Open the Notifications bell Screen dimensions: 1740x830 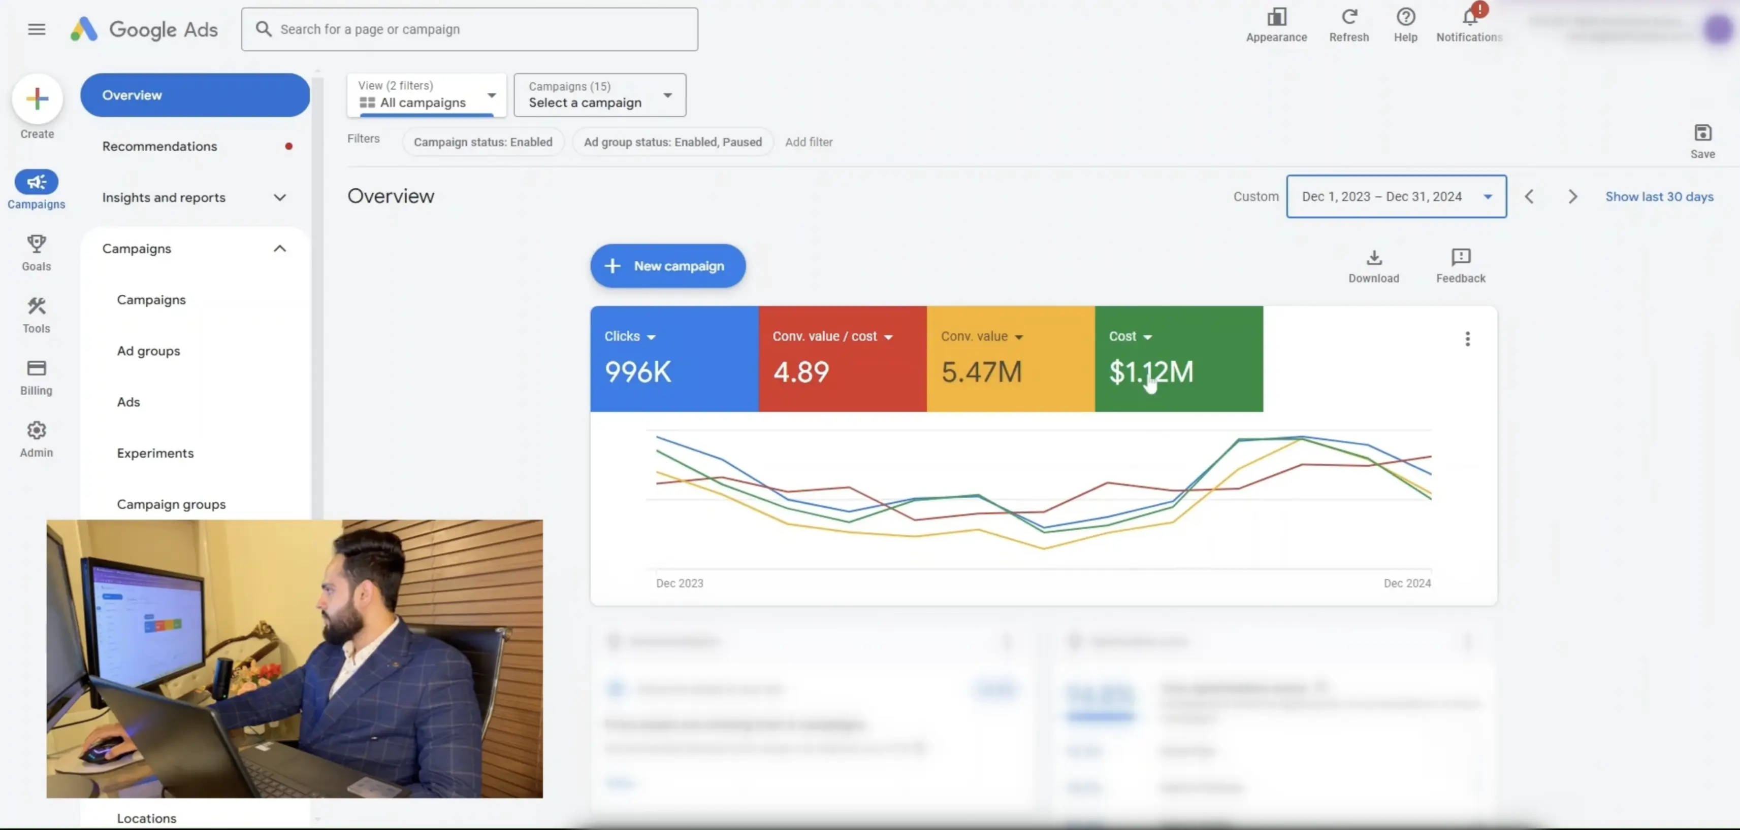(1469, 18)
